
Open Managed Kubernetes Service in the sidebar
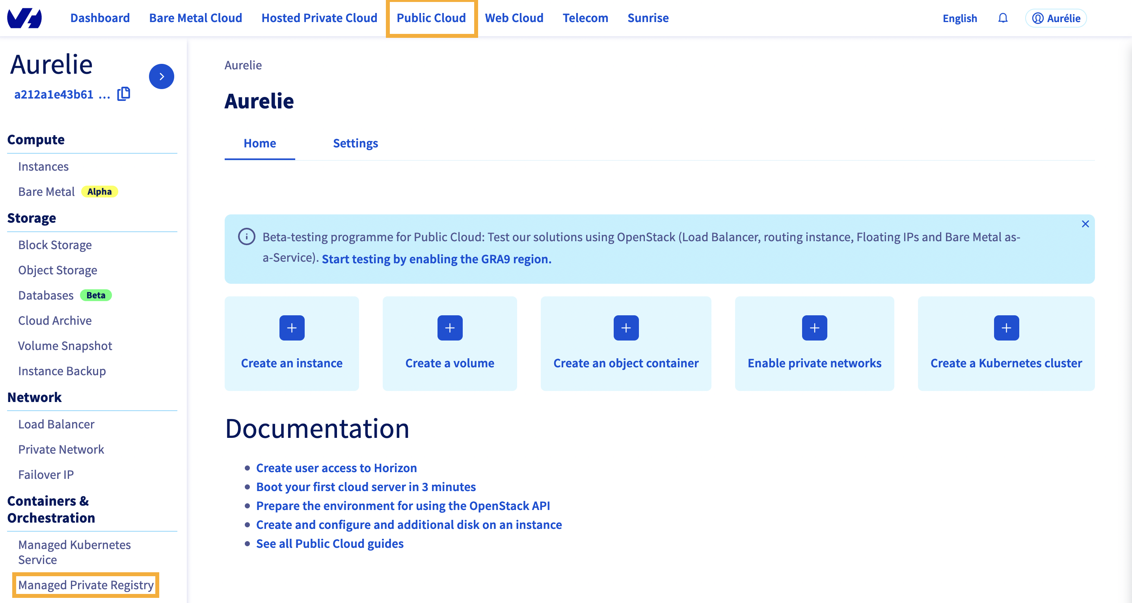[75, 552]
